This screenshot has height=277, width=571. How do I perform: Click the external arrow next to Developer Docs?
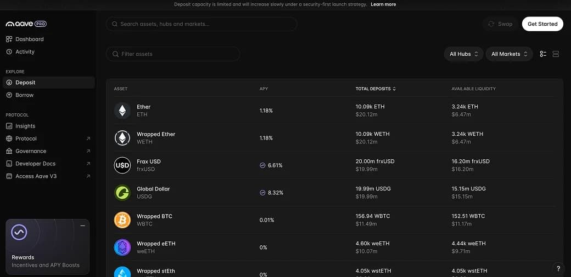[88, 164]
